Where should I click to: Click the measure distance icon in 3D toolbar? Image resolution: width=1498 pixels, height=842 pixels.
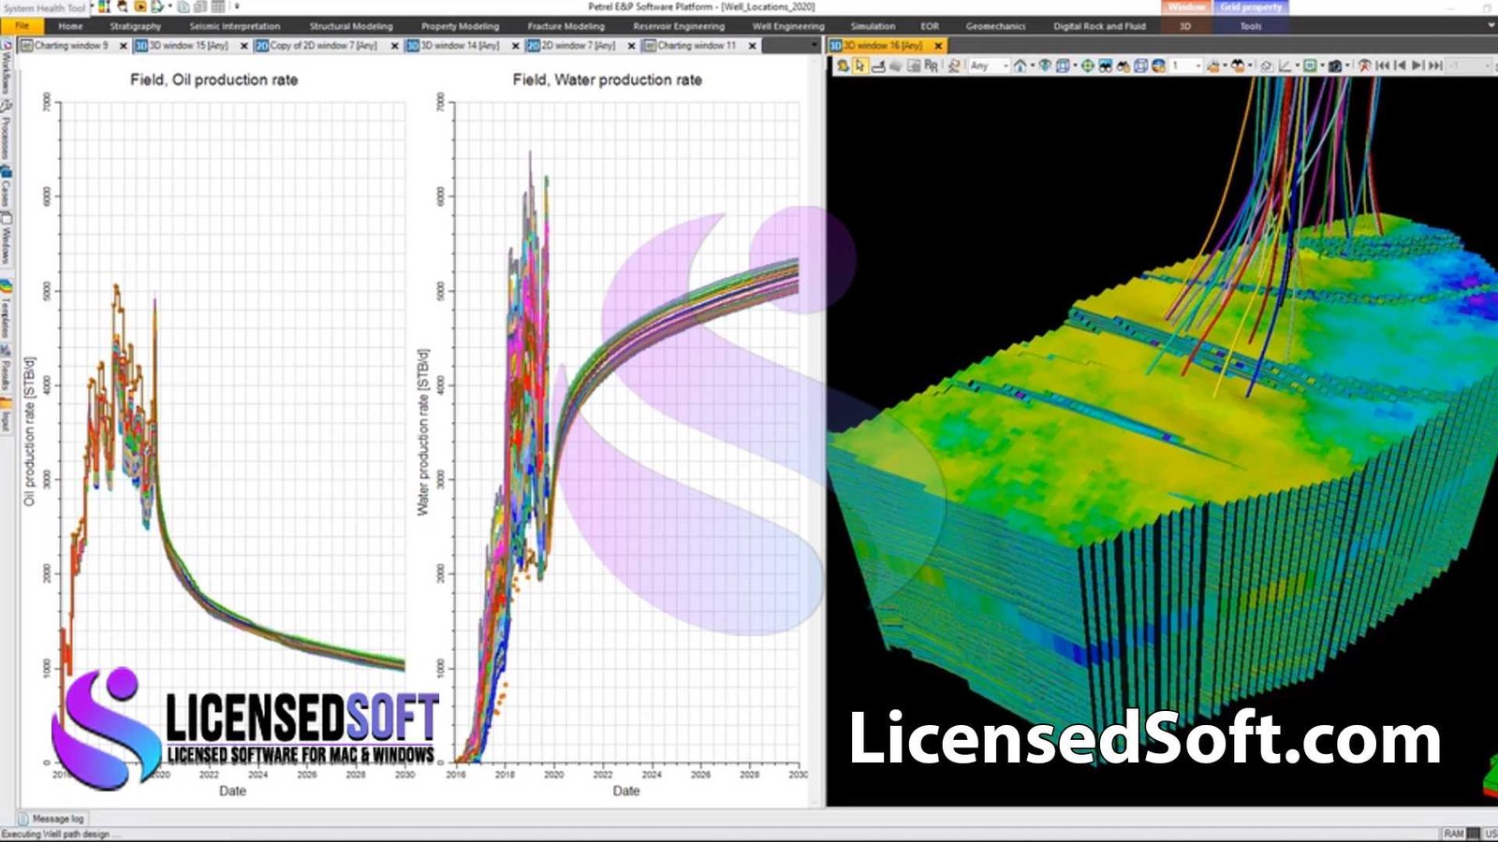(878, 65)
